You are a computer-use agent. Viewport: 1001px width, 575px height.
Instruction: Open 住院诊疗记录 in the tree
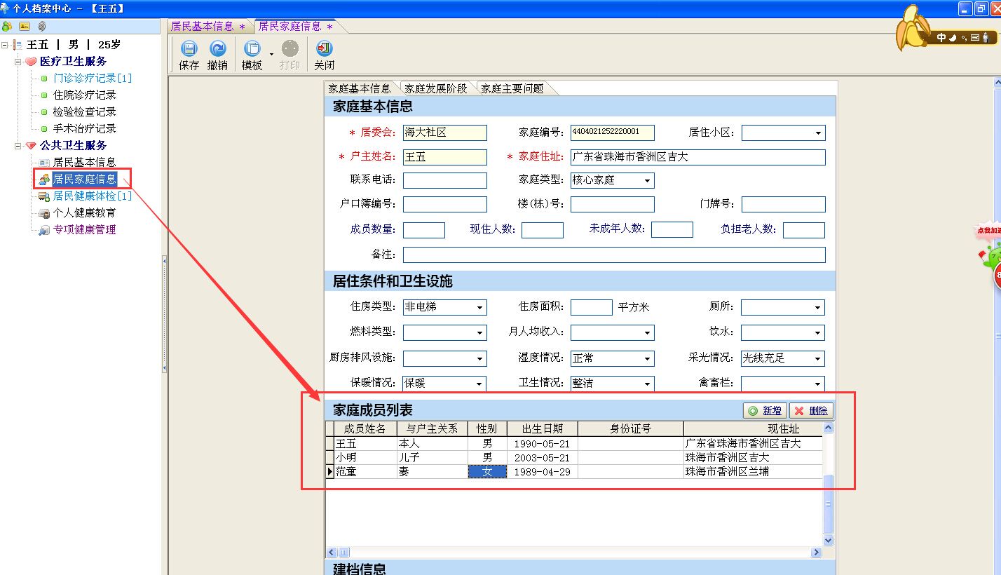[x=85, y=95]
